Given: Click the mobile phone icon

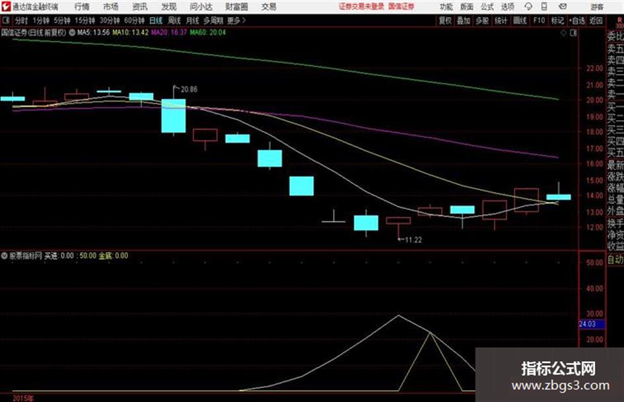Looking at the screenshot, I should point(544,7).
